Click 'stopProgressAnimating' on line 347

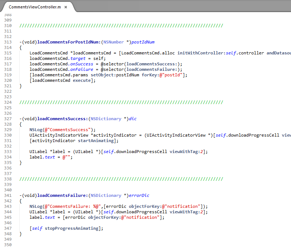72,228
